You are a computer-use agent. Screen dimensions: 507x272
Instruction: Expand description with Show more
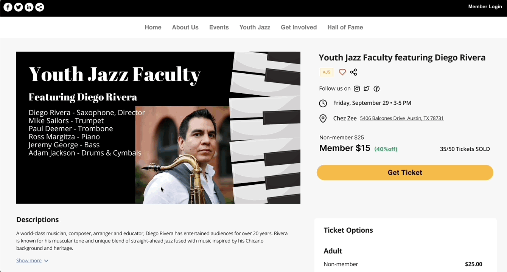click(32, 261)
